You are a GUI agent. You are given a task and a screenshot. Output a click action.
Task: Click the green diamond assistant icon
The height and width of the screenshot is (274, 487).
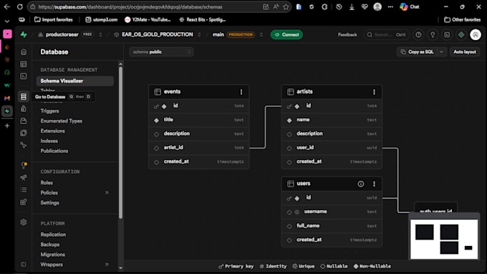(x=461, y=34)
